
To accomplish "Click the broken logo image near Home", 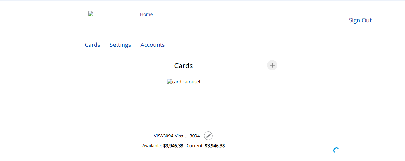I will [91, 14].
